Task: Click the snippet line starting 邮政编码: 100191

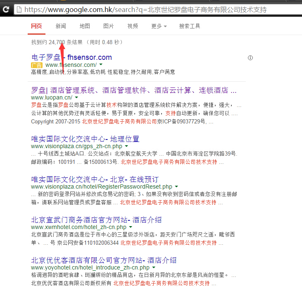Action: point(127,162)
